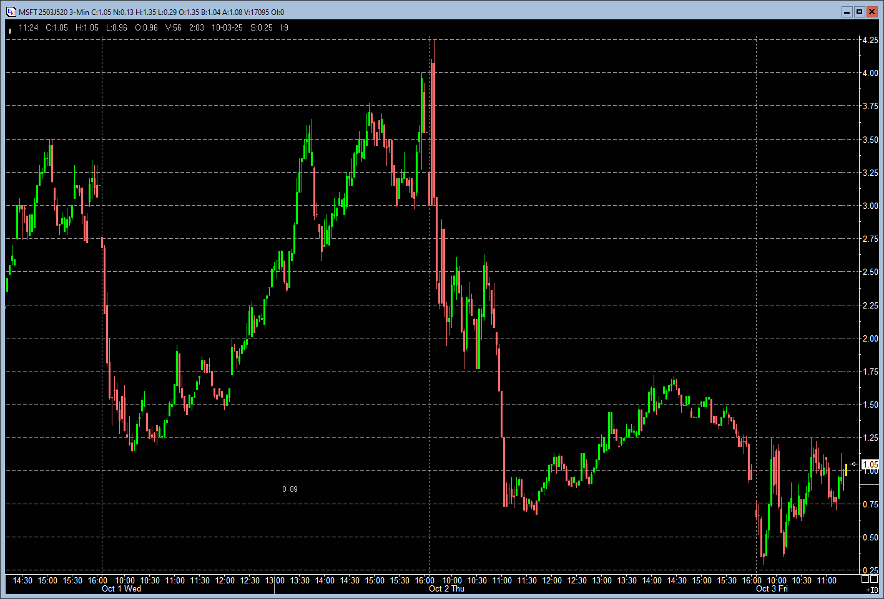884x599 pixels.
Task: Maximize the MSFT chart window
Action: 860,12
